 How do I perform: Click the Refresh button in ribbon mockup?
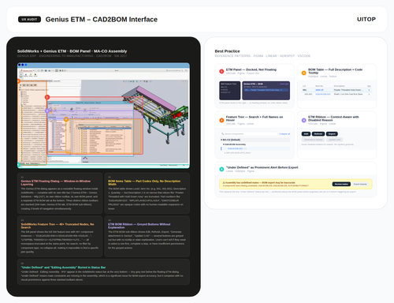[x=318, y=134]
